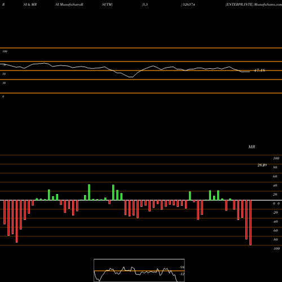
Task: Click the '40' label on MR axis
Action: 275,186
